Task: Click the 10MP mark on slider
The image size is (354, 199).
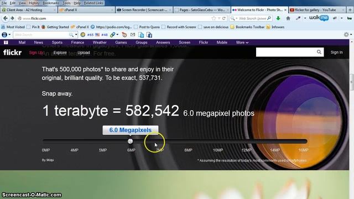Action: pos(218,150)
